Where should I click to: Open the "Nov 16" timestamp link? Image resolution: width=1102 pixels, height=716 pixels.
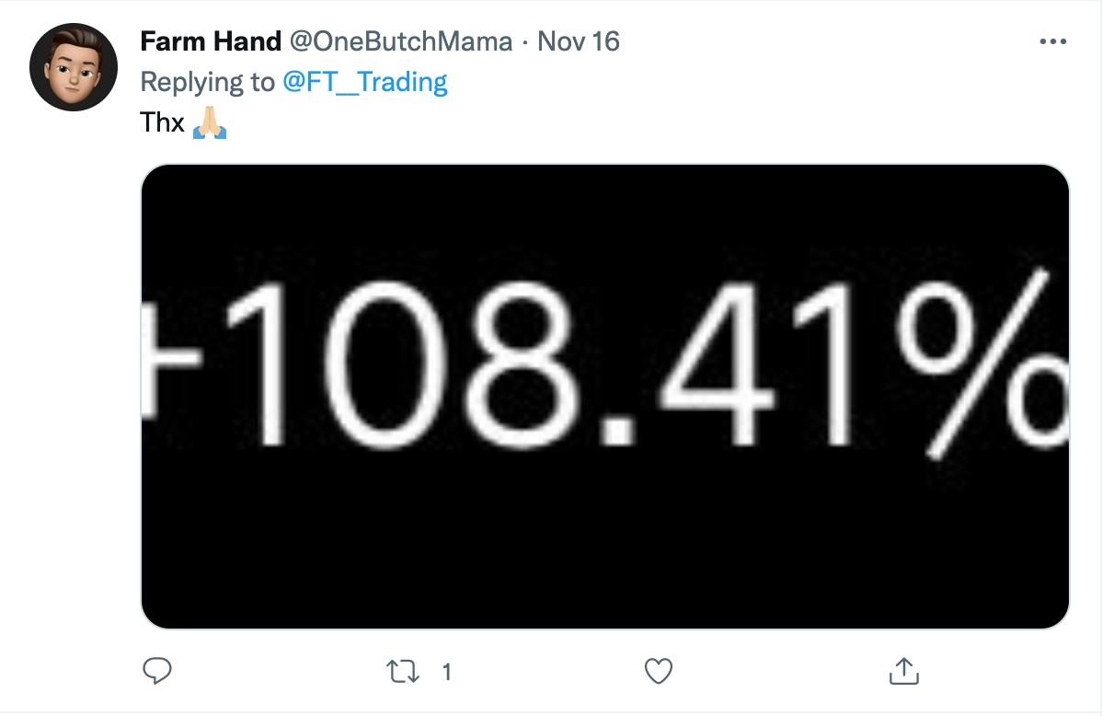[578, 41]
